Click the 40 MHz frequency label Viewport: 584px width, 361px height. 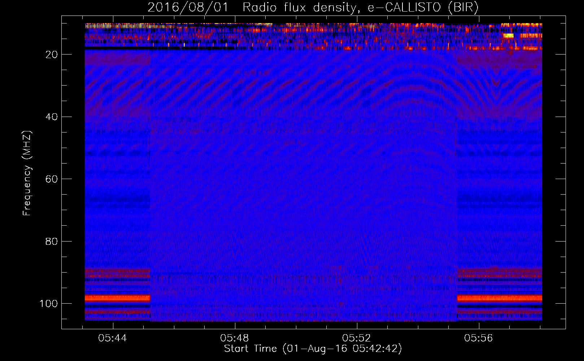pyautogui.click(x=52, y=117)
